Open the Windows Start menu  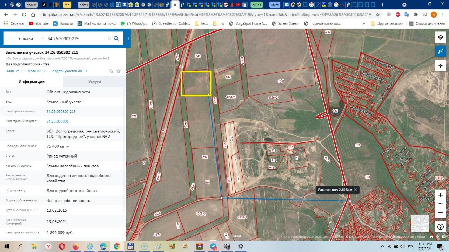(7, 246)
